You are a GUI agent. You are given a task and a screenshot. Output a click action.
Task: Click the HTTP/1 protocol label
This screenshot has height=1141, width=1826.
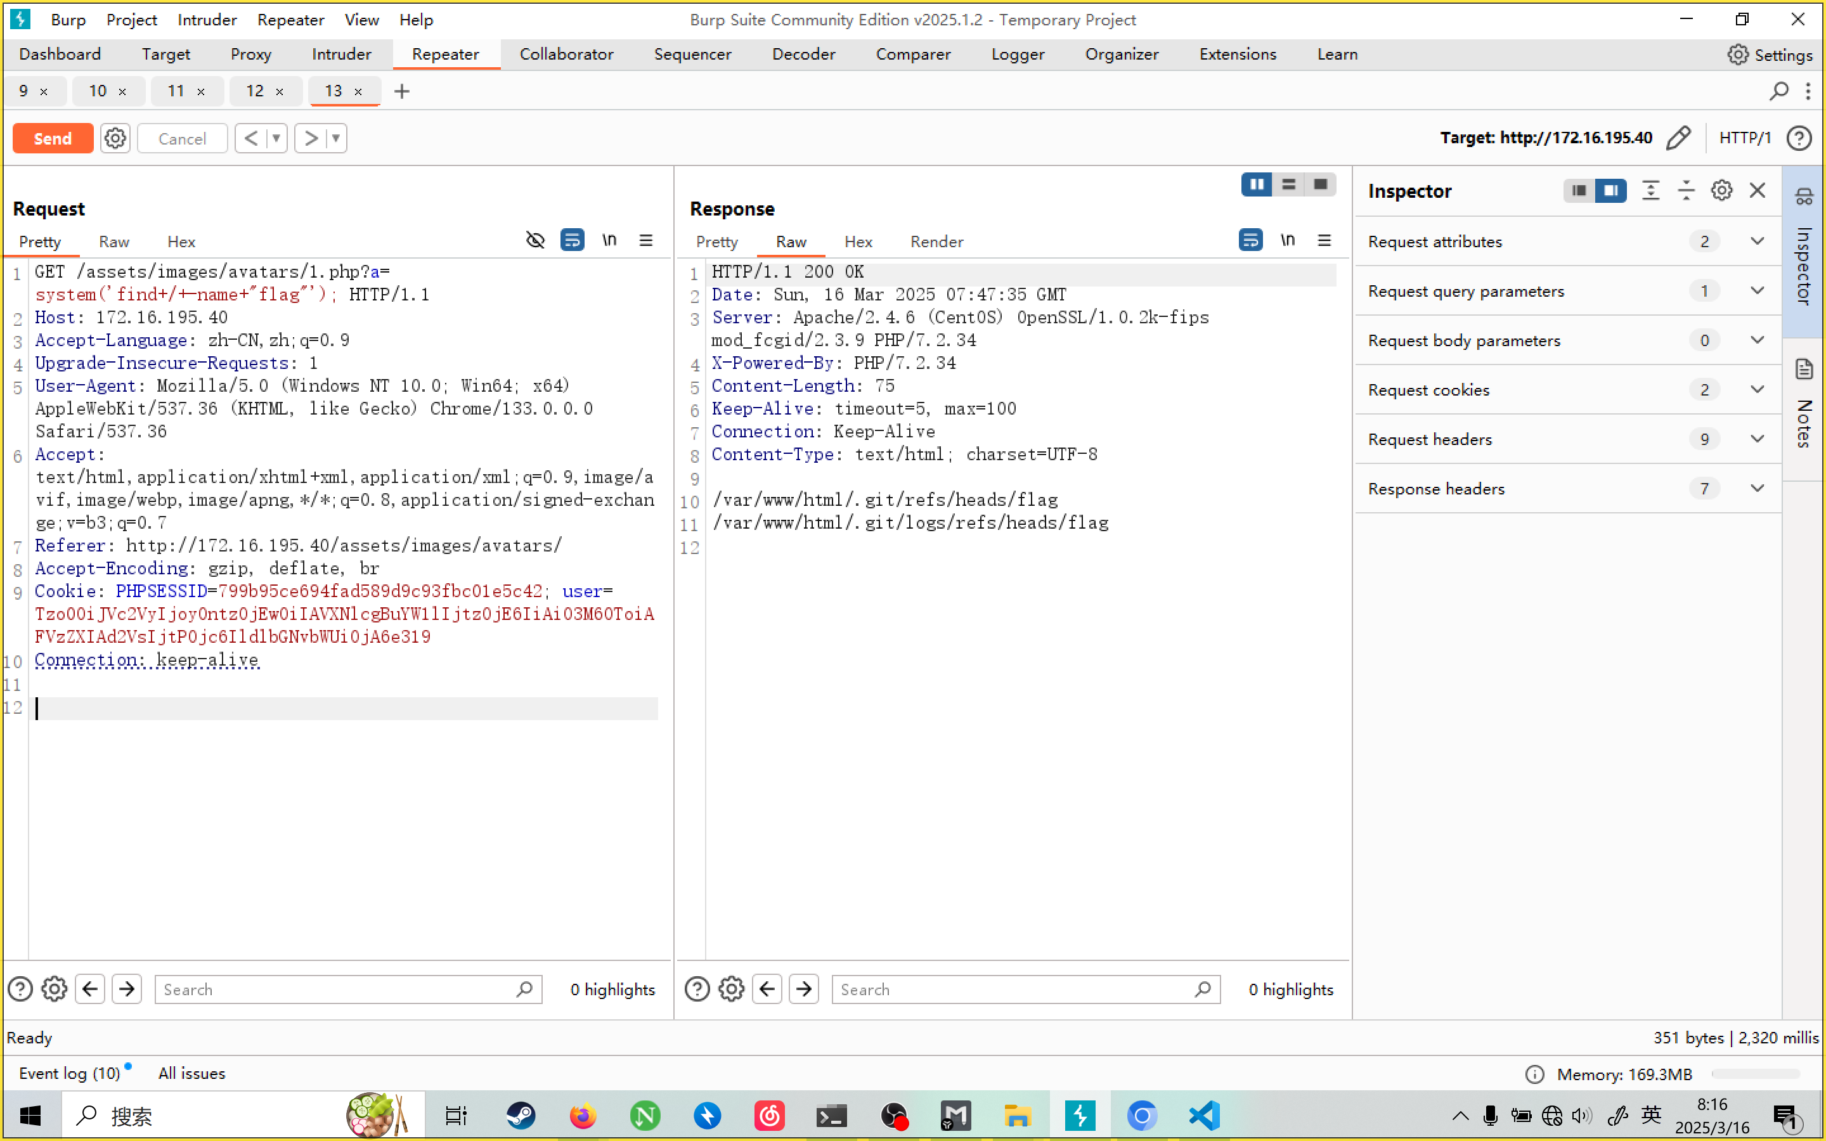click(1745, 138)
